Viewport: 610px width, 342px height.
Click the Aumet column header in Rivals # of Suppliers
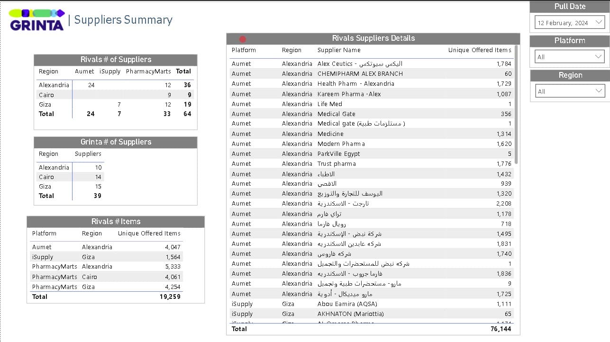(x=84, y=72)
